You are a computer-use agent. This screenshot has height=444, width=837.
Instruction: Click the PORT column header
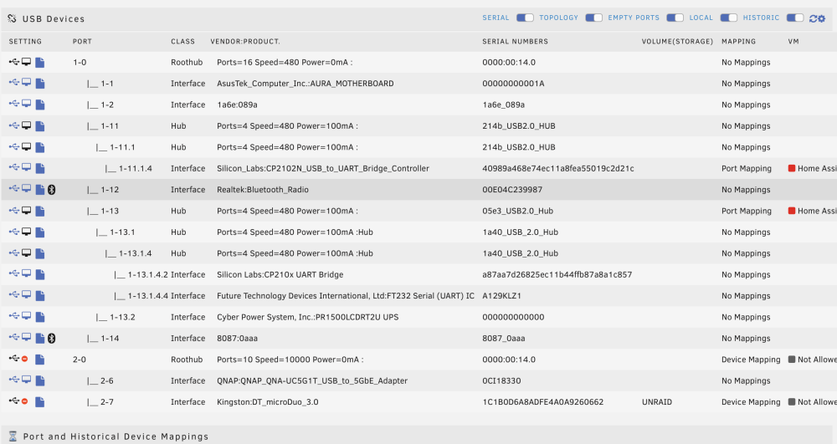pyautogui.click(x=82, y=41)
